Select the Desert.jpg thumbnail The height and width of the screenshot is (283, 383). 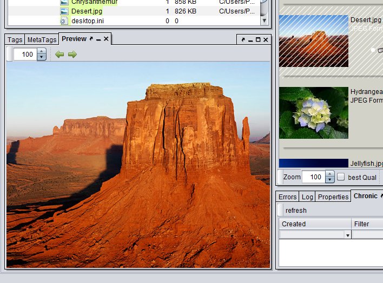(x=314, y=41)
